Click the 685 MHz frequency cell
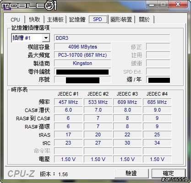 click(157, 102)
